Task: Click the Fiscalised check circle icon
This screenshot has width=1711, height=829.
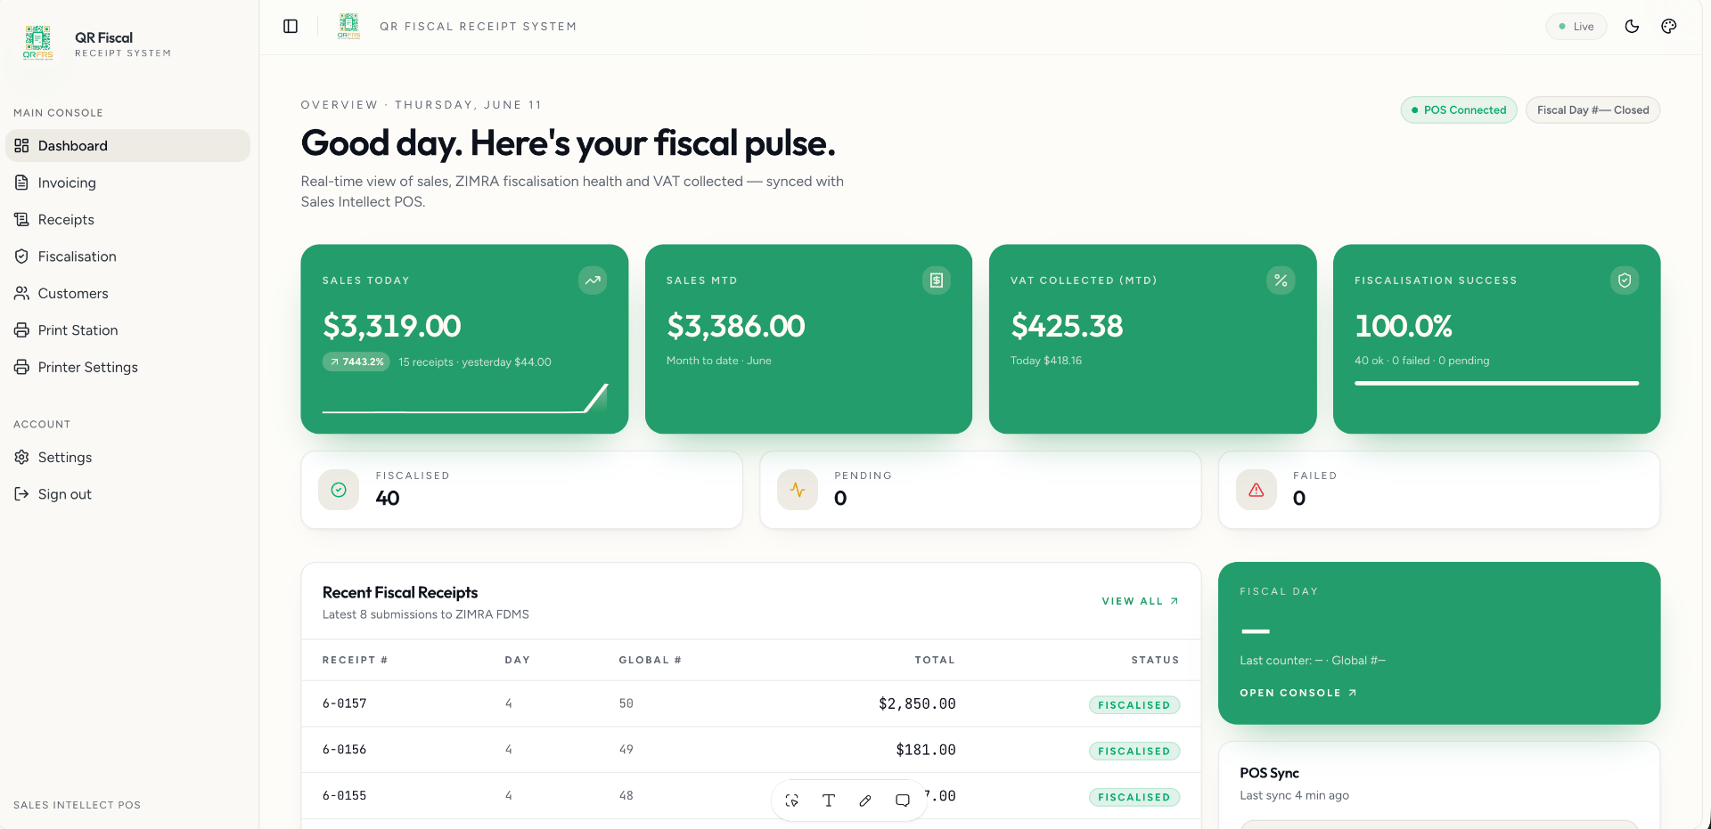Action: (x=339, y=490)
